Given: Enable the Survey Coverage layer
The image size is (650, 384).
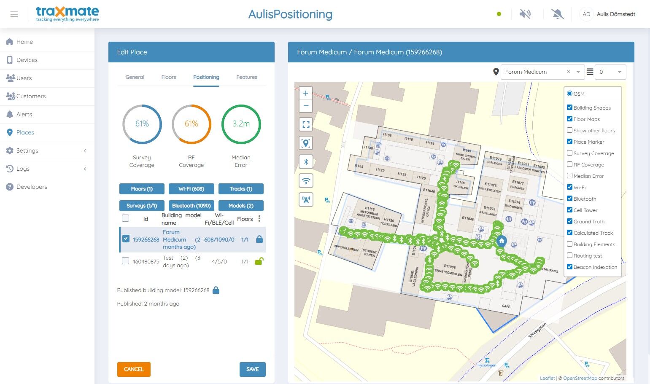Looking at the screenshot, I should coord(570,153).
